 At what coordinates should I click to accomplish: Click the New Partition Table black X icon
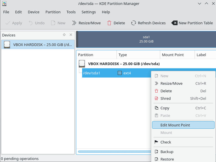(174, 23)
